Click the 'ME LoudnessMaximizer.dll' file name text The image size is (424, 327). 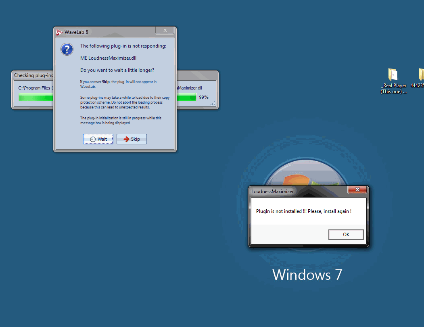[108, 58]
